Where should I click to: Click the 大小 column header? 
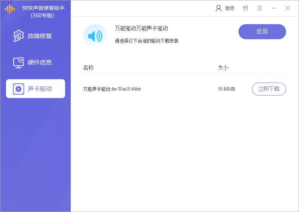223,68
